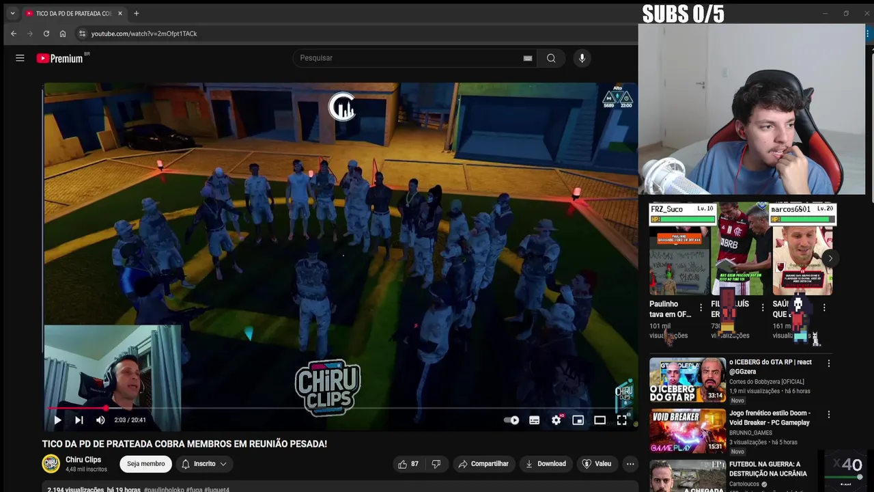The height and width of the screenshot is (492, 874).
Task: Click the youtube.com URL address bar
Action: 144,33
